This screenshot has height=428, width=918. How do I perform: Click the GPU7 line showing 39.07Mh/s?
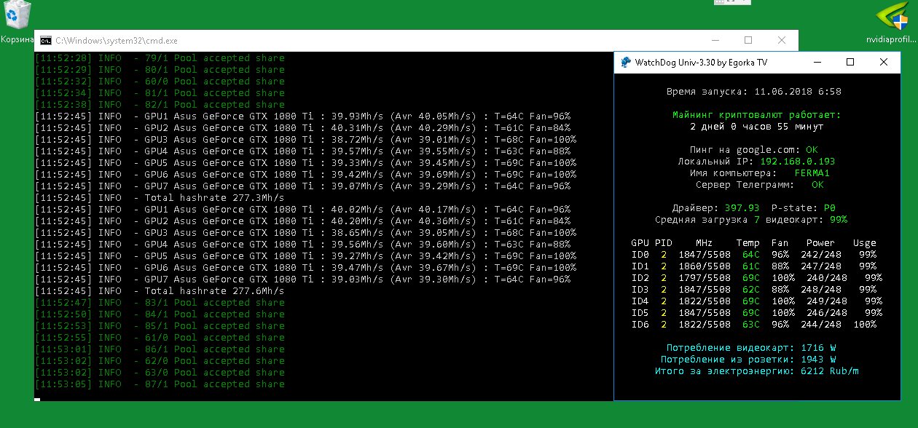tap(302, 186)
